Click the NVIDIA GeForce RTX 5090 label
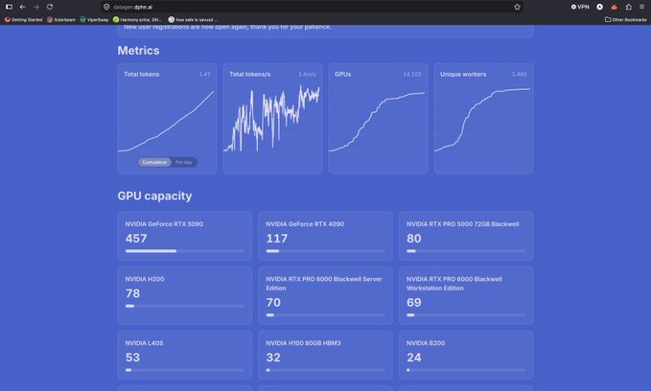 pyautogui.click(x=164, y=224)
